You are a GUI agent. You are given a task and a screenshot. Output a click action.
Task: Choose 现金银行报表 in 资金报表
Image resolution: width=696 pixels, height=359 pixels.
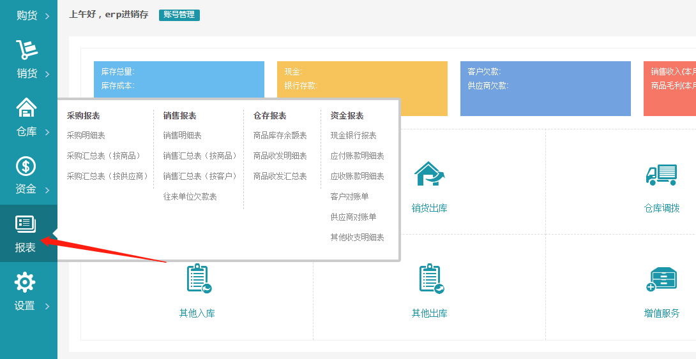353,135
